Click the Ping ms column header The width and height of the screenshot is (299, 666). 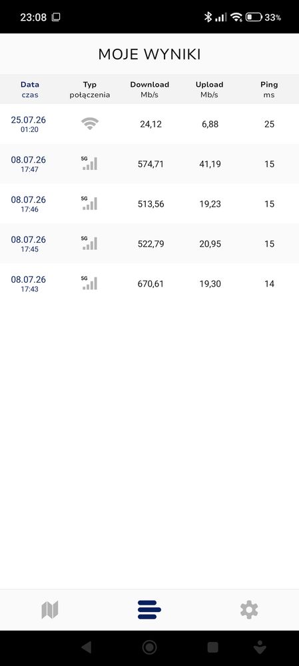click(269, 89)
